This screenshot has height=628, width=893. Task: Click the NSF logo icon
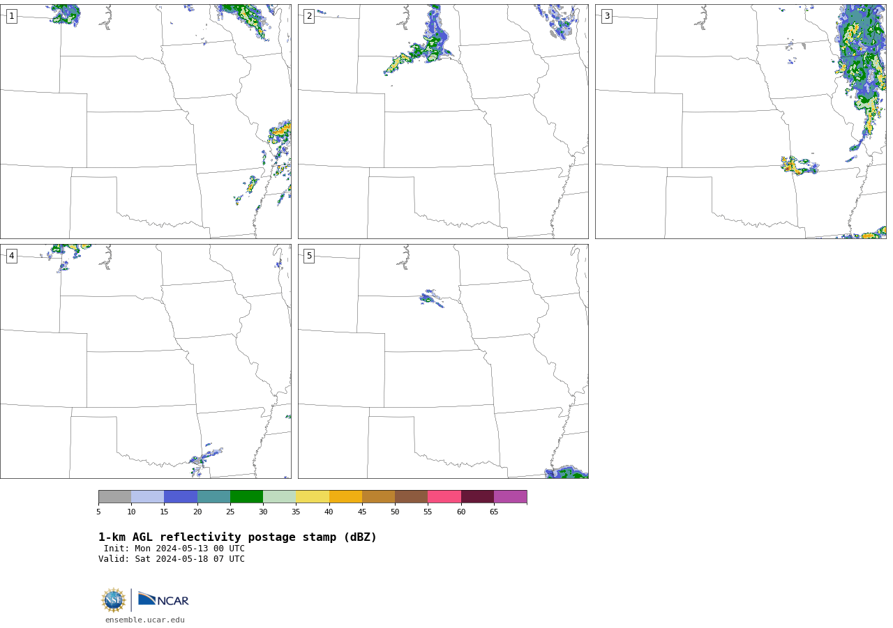click(114, 600)
